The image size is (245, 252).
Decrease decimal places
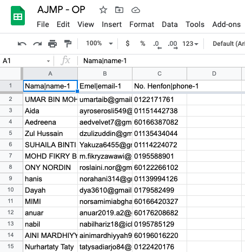[x=157, y=44]
